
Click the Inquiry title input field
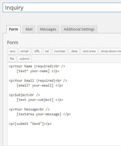point(62,8)
